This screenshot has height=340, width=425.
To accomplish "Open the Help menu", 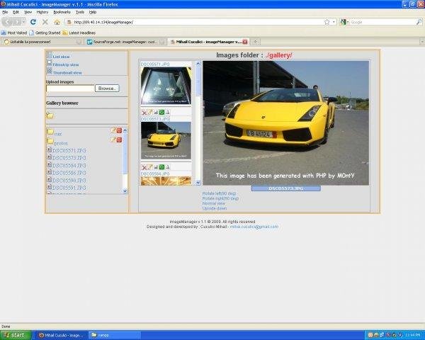I will point(93,12).
